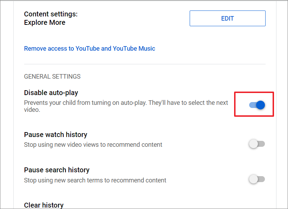Select the Clear history option
Screen dimensions: 288x209
coord(44,205)
